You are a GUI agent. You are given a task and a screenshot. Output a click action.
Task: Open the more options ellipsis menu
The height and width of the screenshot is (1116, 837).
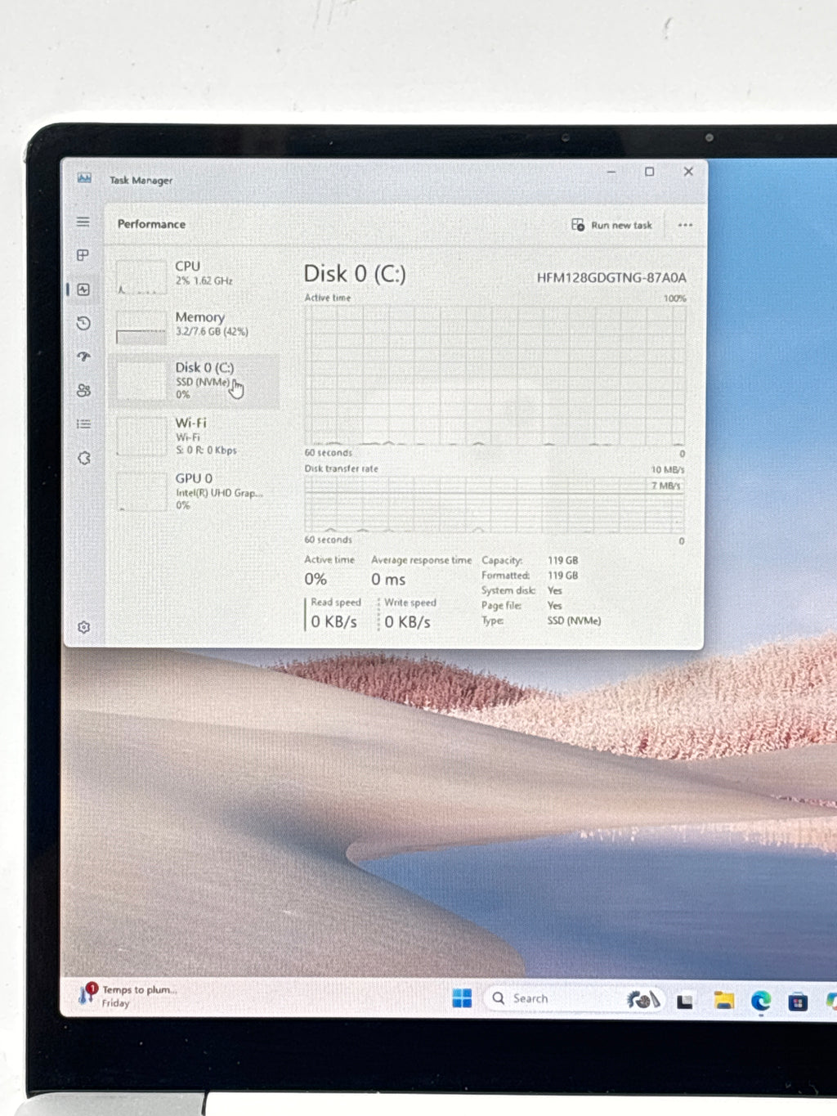pos(685,225)
